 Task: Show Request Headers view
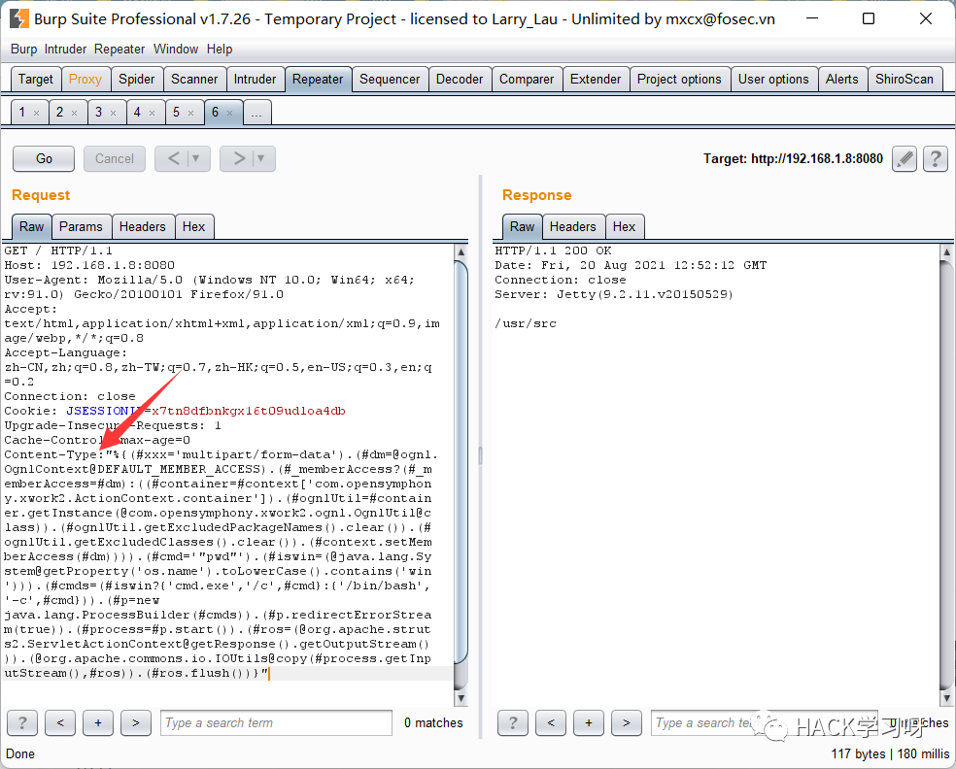click(143, 226)
